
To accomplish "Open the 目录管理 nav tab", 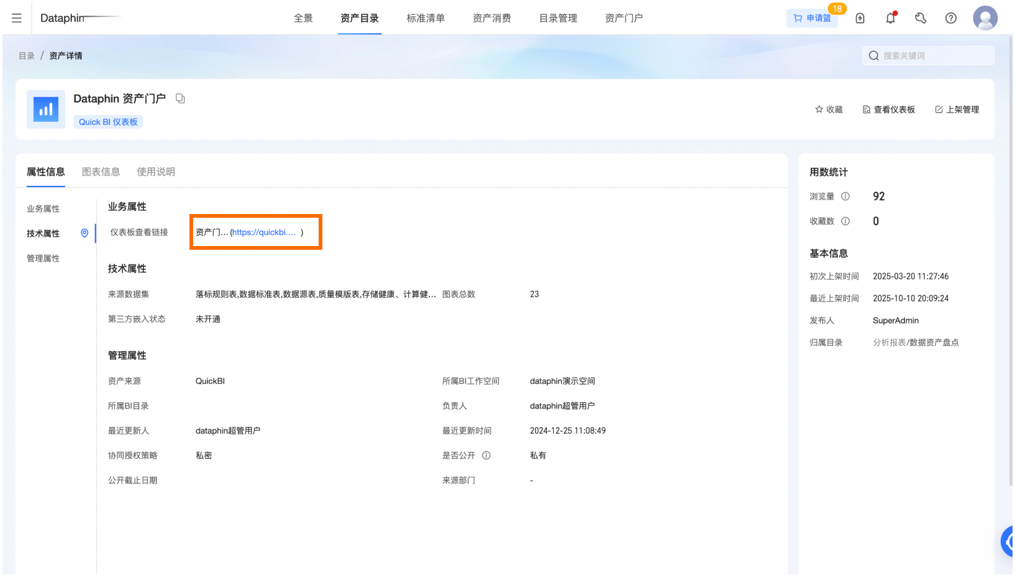I will (x=558, y=18).
